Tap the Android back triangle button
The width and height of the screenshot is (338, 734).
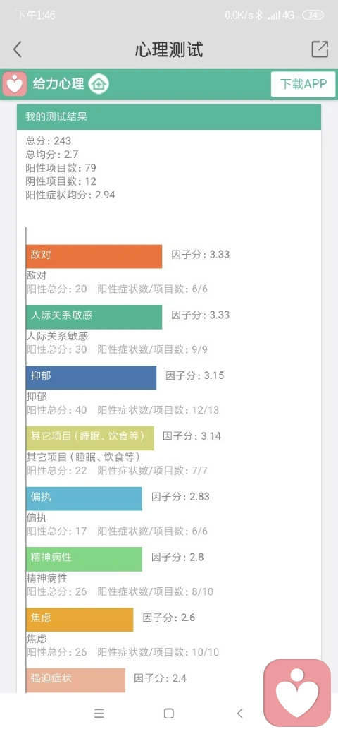pos(240,714)
